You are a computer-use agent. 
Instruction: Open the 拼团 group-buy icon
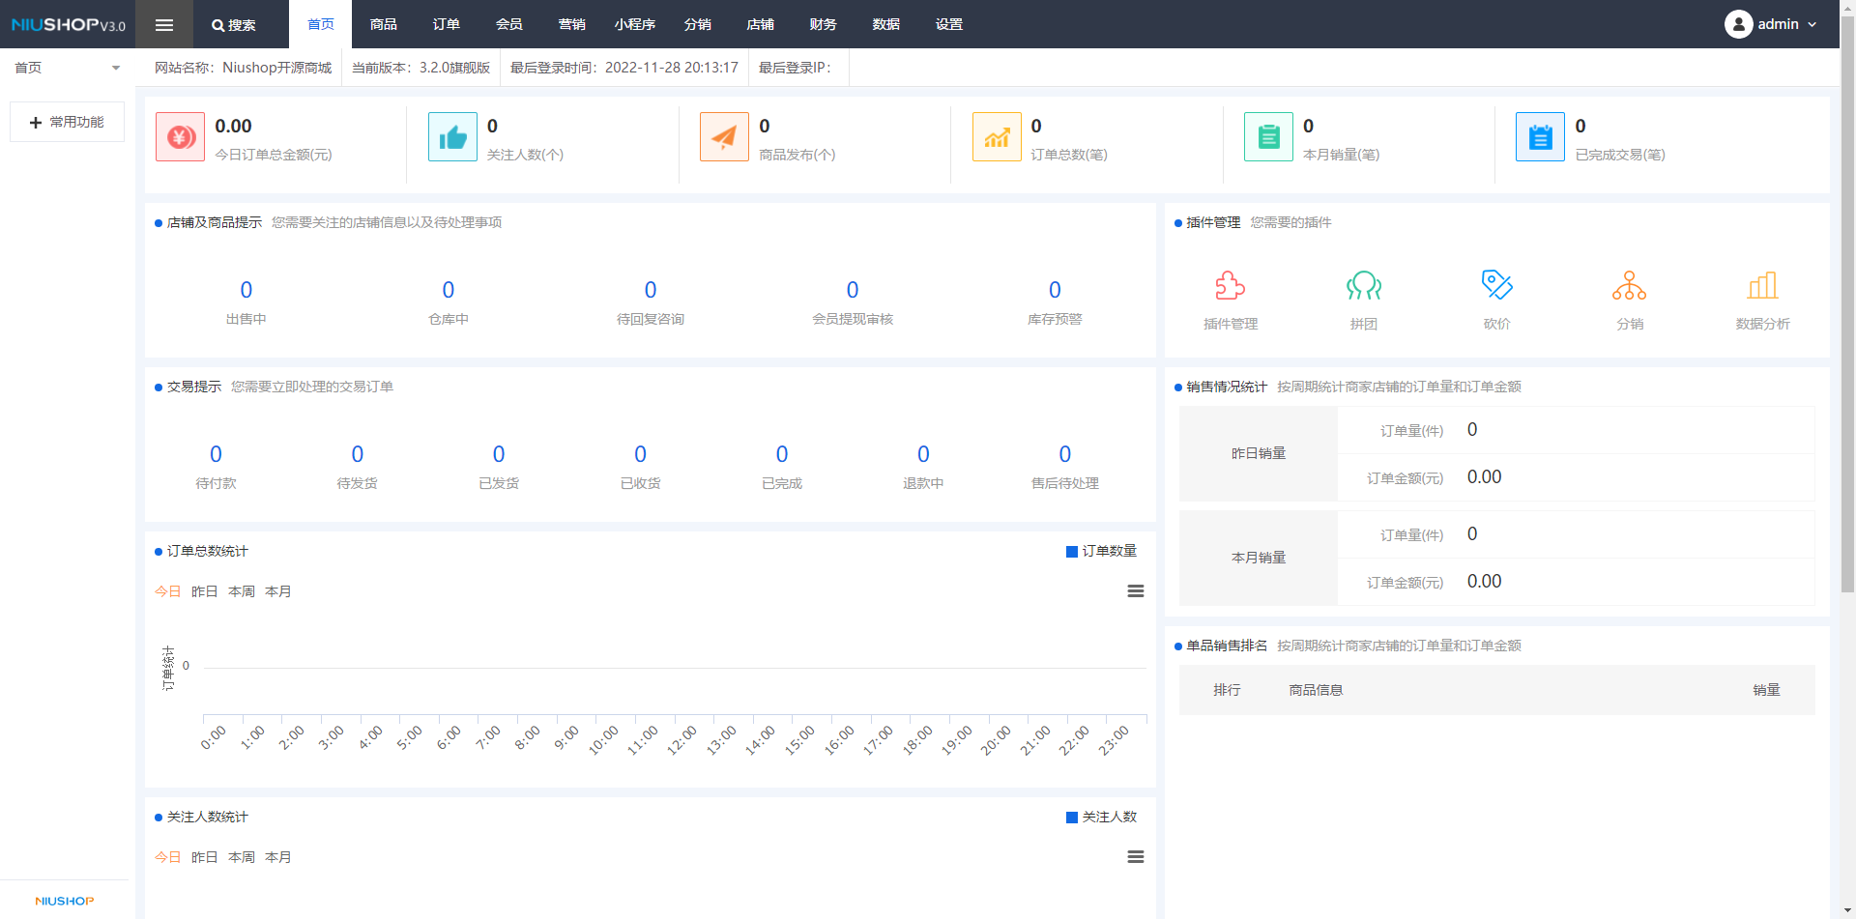[x=1363, y=286]
